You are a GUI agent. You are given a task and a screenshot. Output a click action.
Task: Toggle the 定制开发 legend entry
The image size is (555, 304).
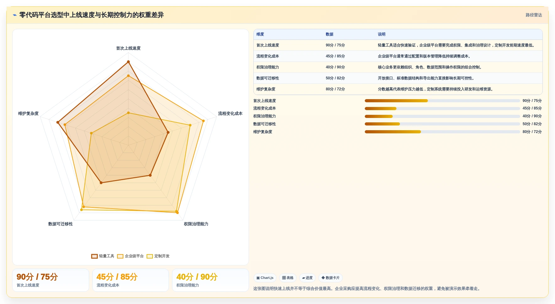(x=158, y=256)
